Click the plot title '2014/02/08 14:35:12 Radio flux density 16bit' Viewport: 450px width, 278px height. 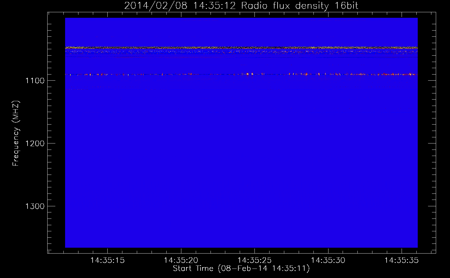tap(241, 6)
